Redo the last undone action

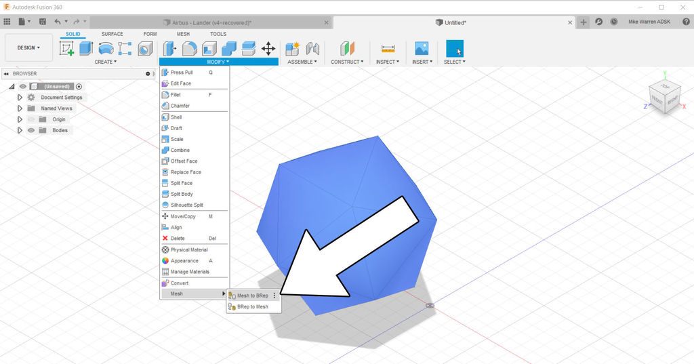click(x=76, y=21)
